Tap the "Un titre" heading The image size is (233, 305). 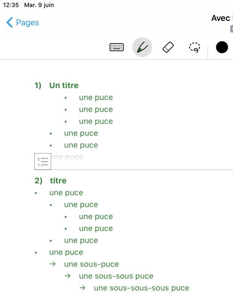click(64, 85)
